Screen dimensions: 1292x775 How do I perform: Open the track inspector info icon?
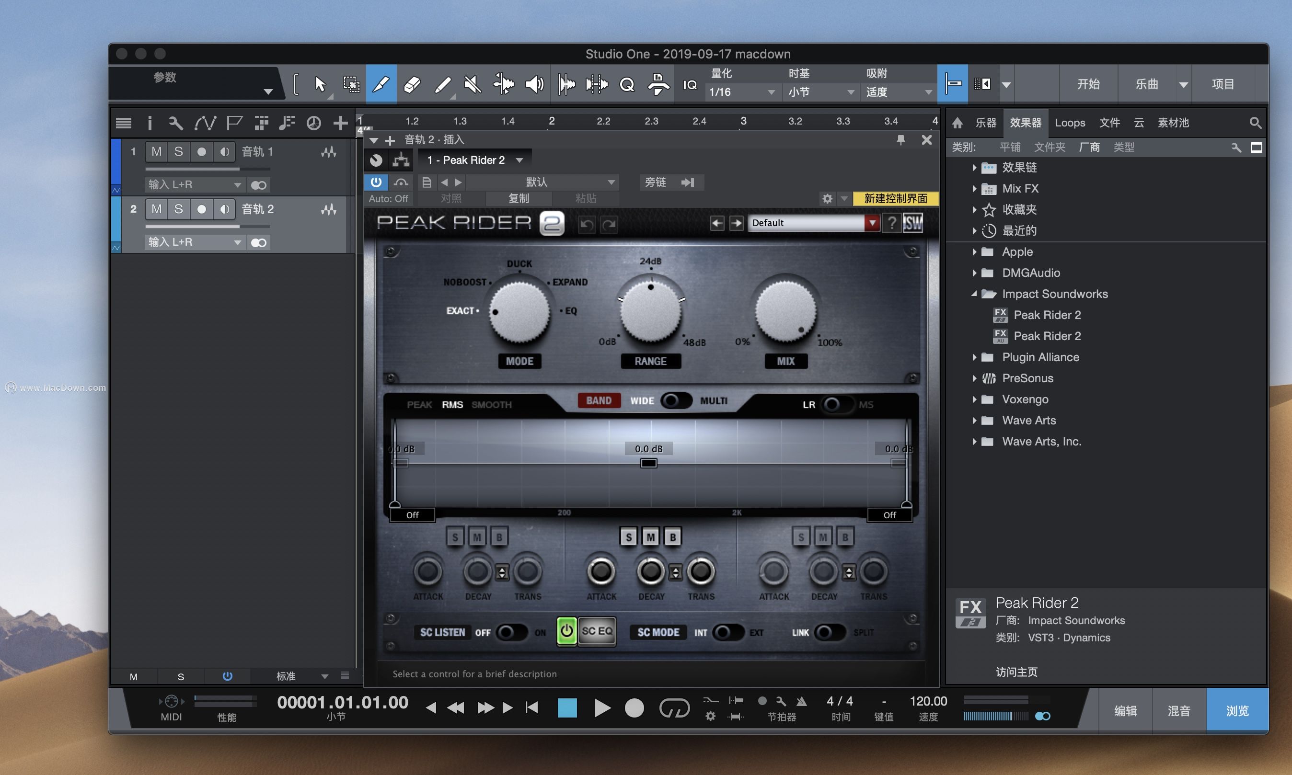point(150,123)
